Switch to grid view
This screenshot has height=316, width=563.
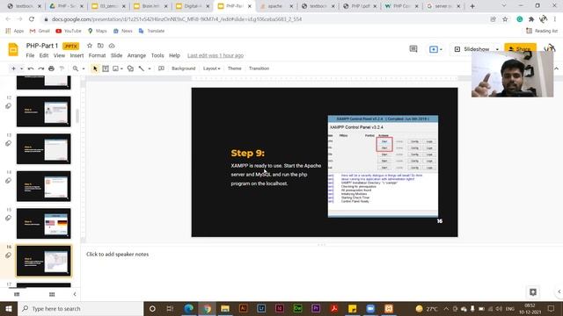coord(52,294)
